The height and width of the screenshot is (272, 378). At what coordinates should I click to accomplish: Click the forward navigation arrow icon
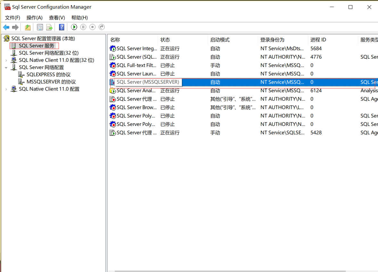click(15, 27)
